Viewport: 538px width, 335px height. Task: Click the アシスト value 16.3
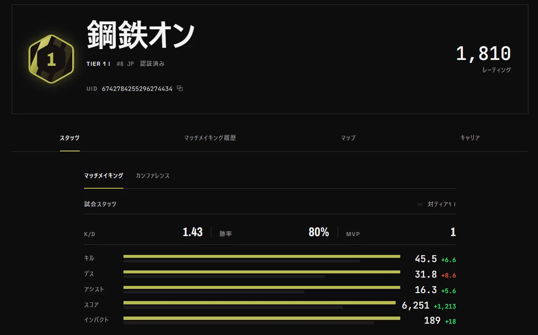point(426,290)
